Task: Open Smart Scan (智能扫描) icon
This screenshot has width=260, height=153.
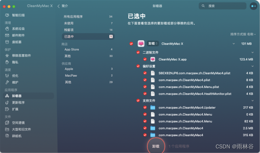Action: coord(7,15)
